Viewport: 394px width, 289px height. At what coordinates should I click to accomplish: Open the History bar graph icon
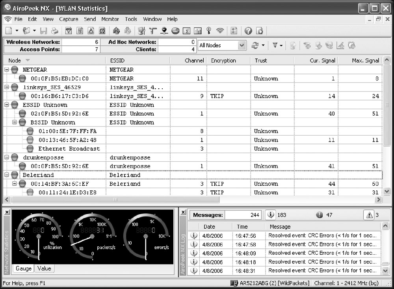pos(198,31)
